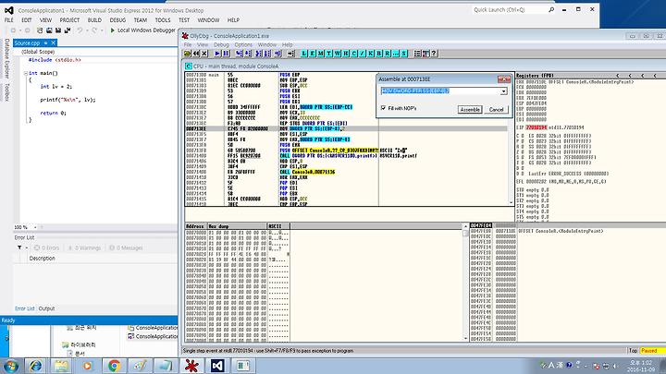Image resolution: width=666 pixels, height=374 pixels.
Task: Open Chrome from the taskbar
Action: (x=114, y=366)
